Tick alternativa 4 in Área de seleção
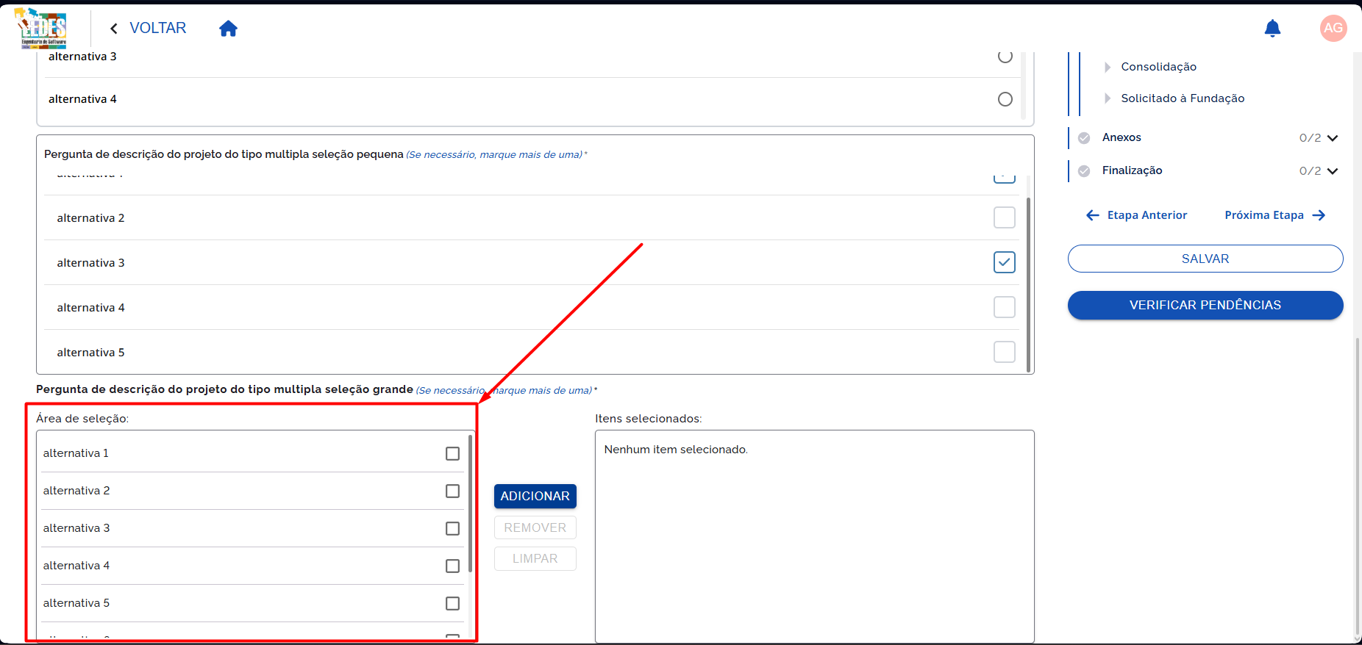Image resolution: width=1362 pixels, height=645 pixels. (452, 566)
